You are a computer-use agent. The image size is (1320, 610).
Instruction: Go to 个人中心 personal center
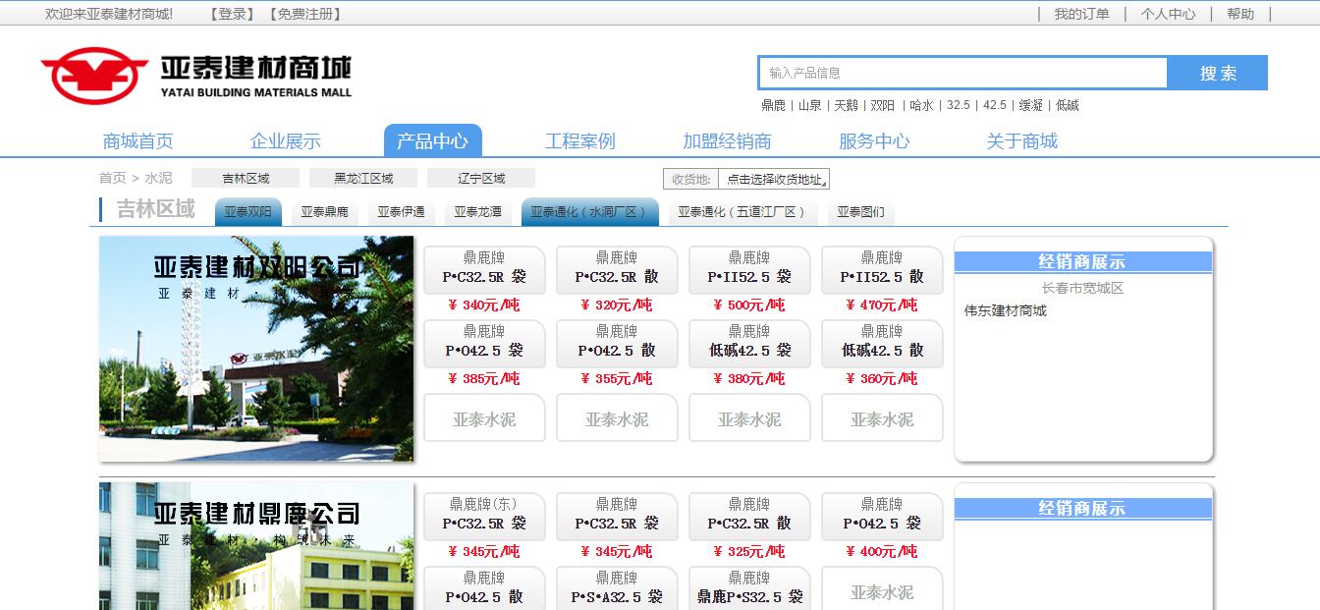(1168, 14)
